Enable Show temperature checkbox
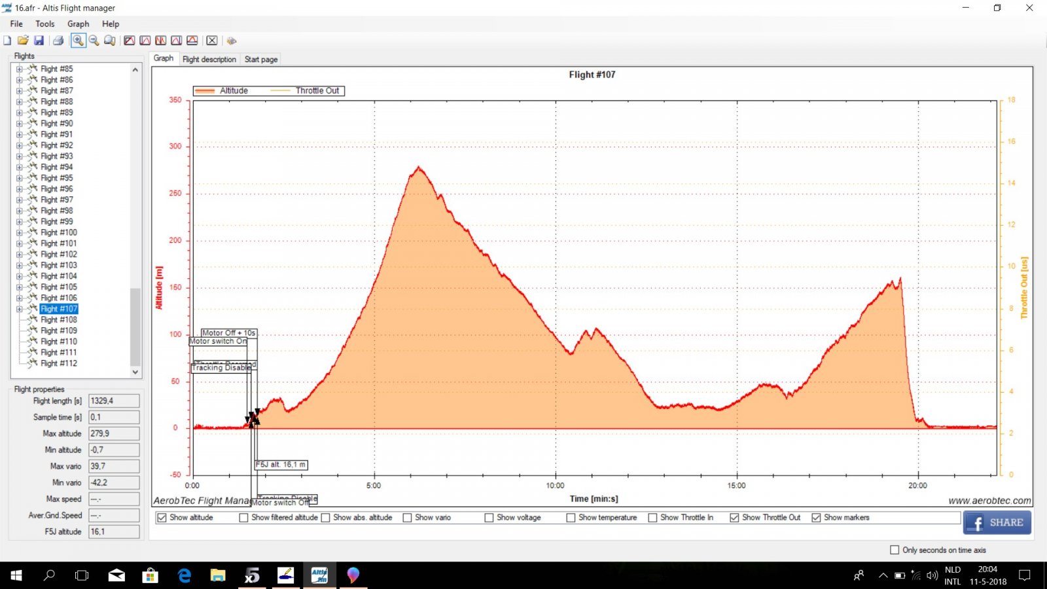 [x=571, y=518]
